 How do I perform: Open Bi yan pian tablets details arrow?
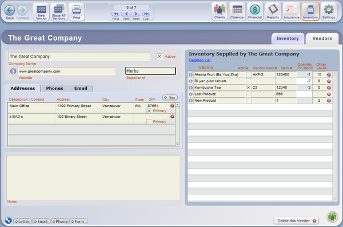coord(190,81)
